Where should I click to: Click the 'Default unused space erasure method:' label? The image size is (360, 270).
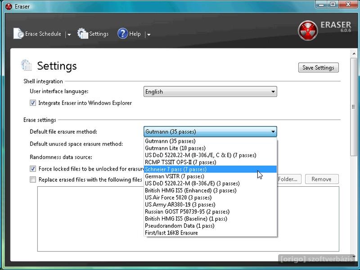pyautogui.click(x=76, y=144)
